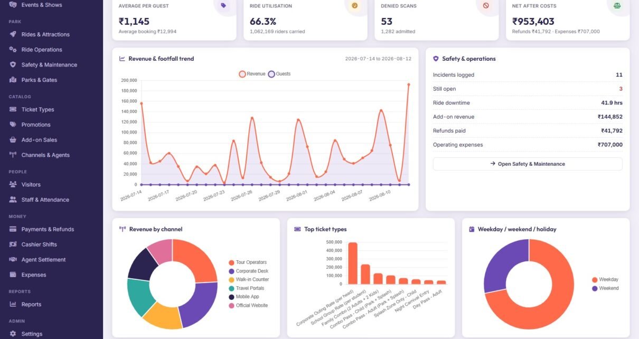The width and height of the screenshot is (639, 339).
Task: Toggle the Revenue series in chart legend
Action: 252,74
